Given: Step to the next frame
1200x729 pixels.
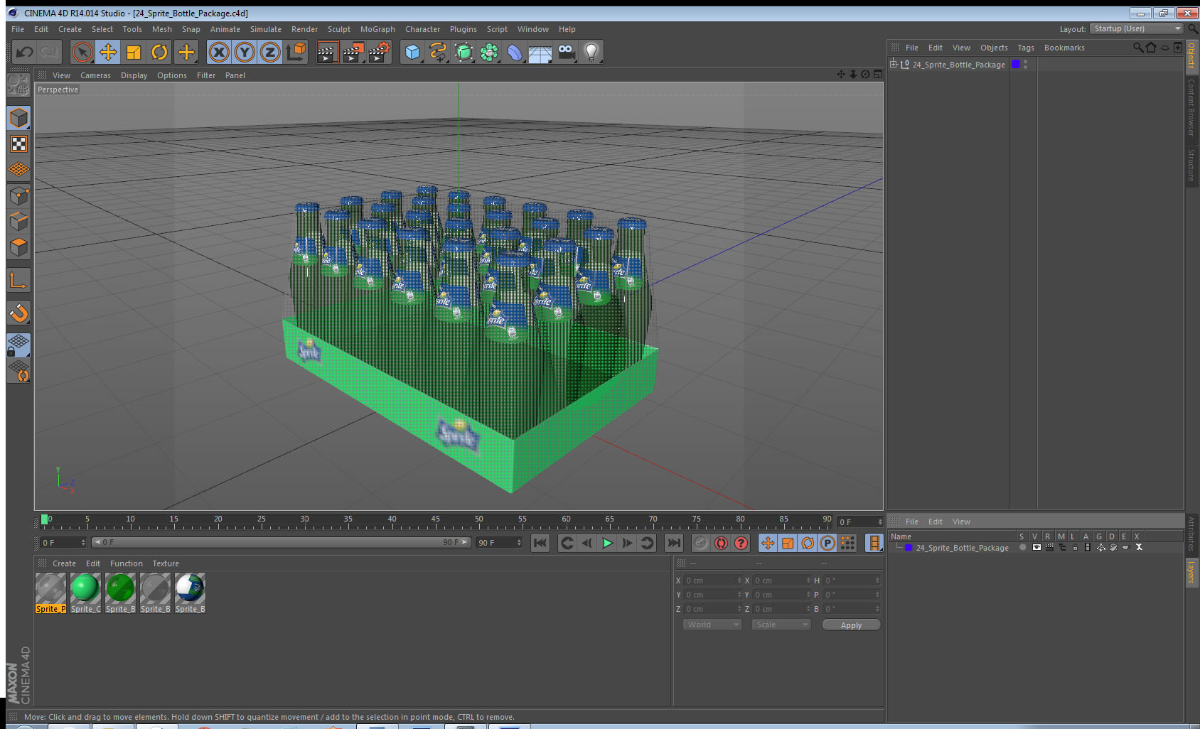Looking at the screenshot, I should (x=627, y=543).
